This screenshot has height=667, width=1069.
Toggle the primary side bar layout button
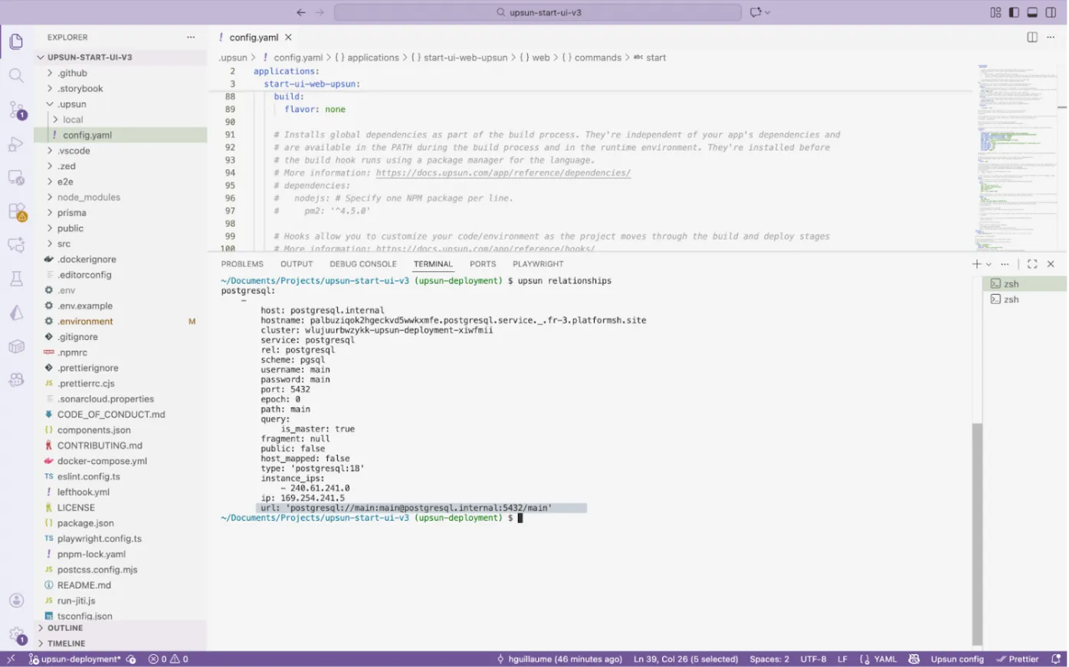click(x=1014, y=12)
